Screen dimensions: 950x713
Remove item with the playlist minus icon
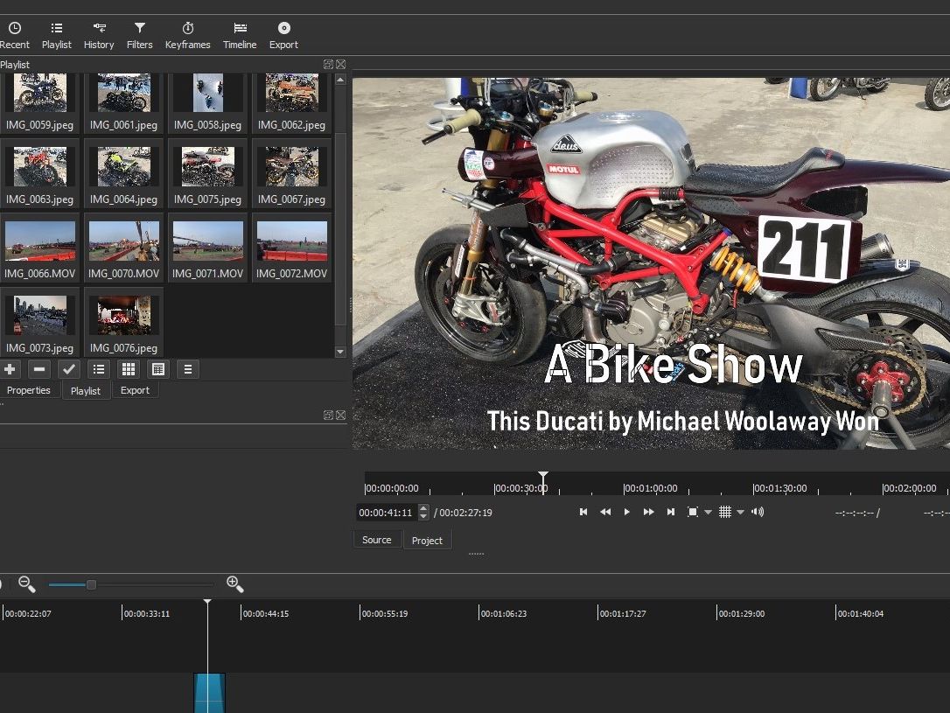[x=38, y=369]
